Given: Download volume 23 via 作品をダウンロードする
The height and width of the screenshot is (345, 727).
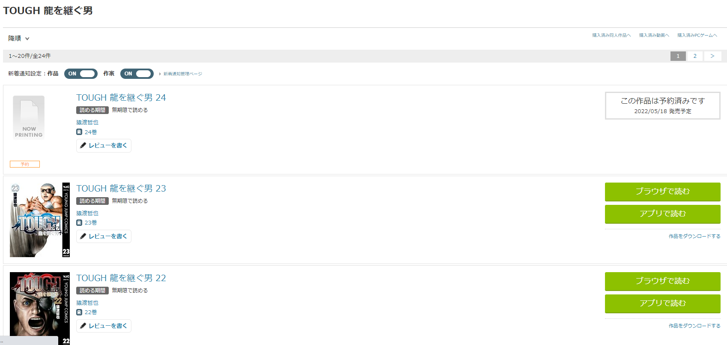Looking at the screenshot, I should click(x=694, y=236).
